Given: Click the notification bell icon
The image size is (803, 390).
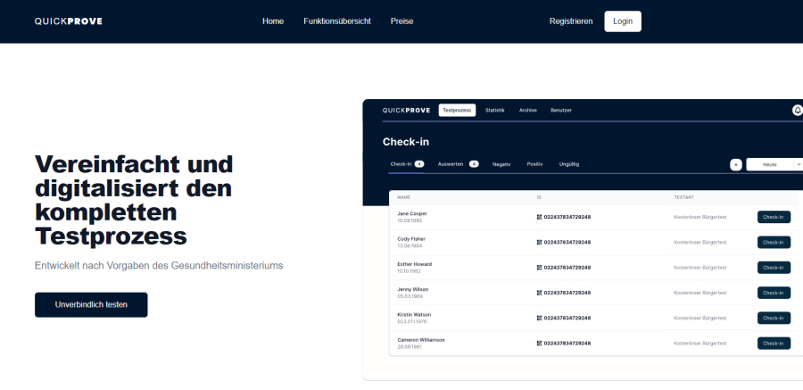Looking at the screenshot, I should 797,110.
